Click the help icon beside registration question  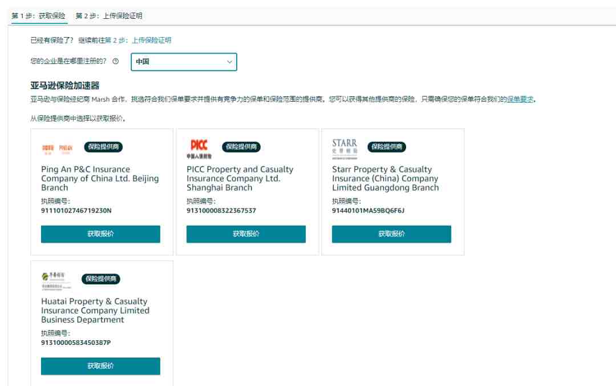(115, 61)
